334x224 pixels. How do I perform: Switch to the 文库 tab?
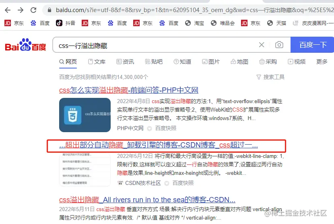[97, 62]
